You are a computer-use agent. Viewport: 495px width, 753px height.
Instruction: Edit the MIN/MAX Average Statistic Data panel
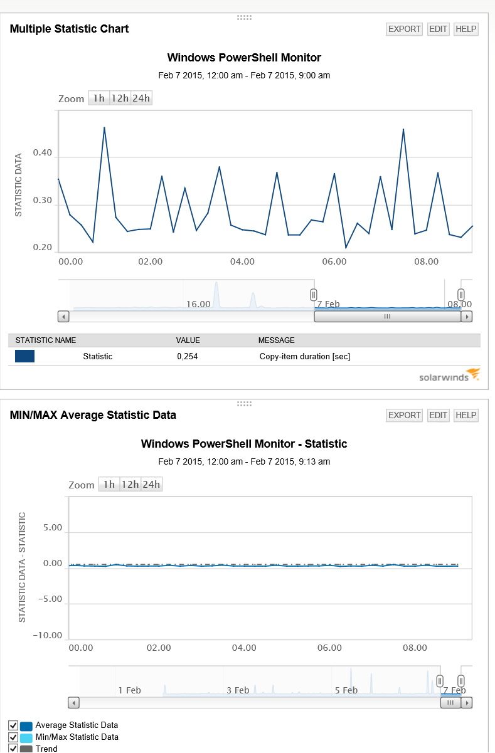pyautogui.click(x=438, y=415)
